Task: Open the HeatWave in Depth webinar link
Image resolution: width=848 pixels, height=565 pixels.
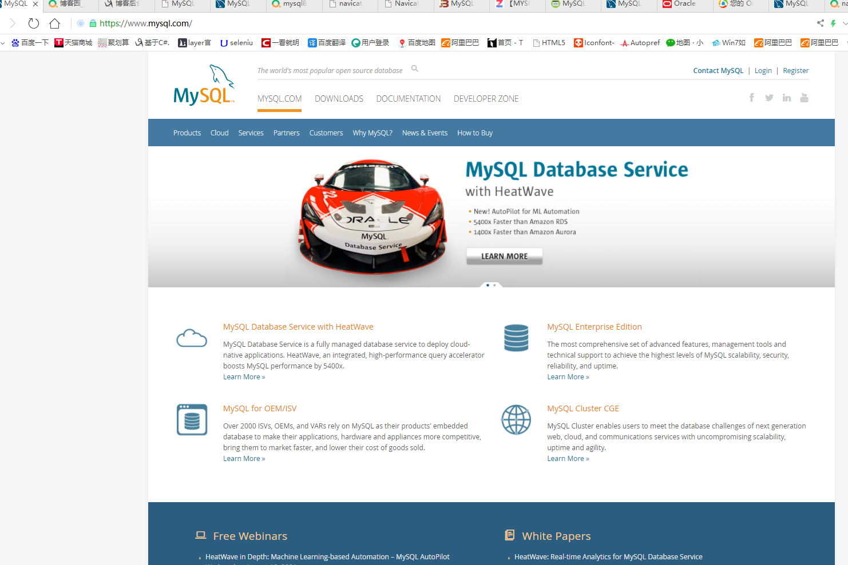Action: tap(327, 556)
